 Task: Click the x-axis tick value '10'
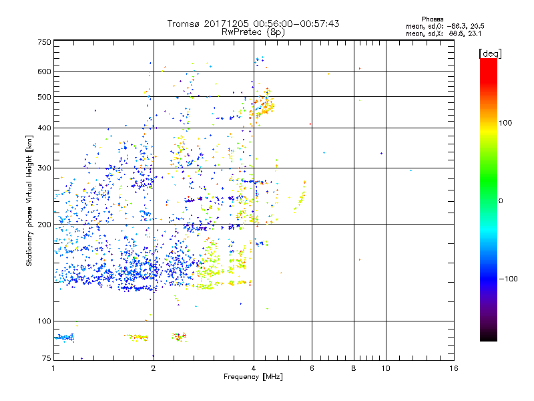click(386, 368)
